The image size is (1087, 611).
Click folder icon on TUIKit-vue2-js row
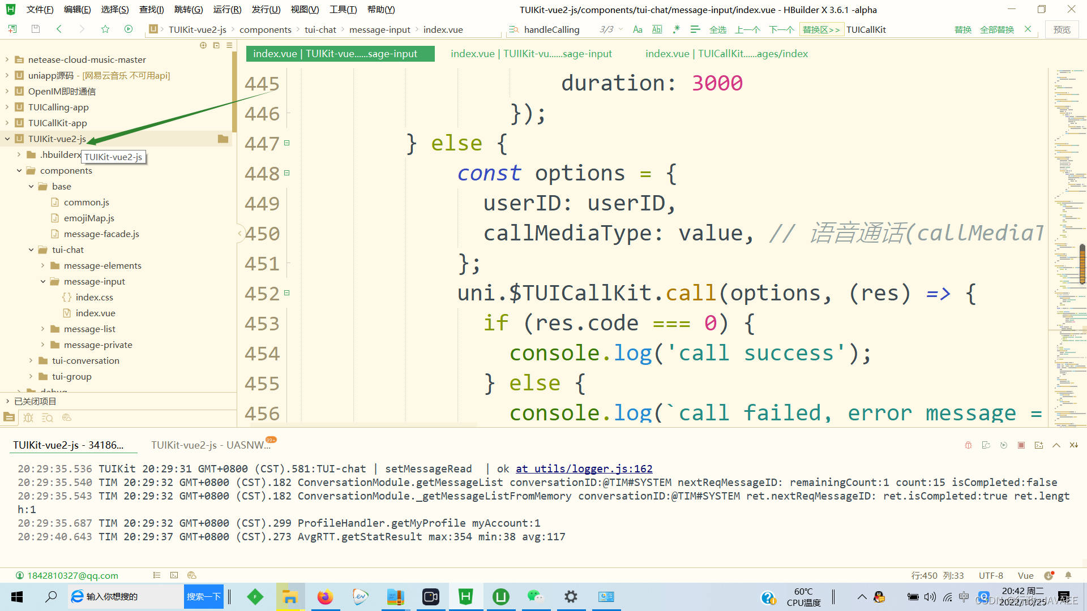pyautogui.click(x=223, y=139)
